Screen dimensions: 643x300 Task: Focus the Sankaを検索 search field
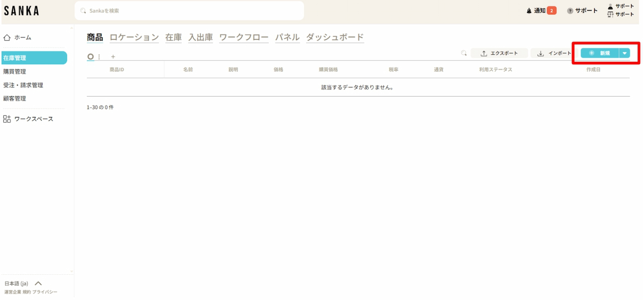189,11
